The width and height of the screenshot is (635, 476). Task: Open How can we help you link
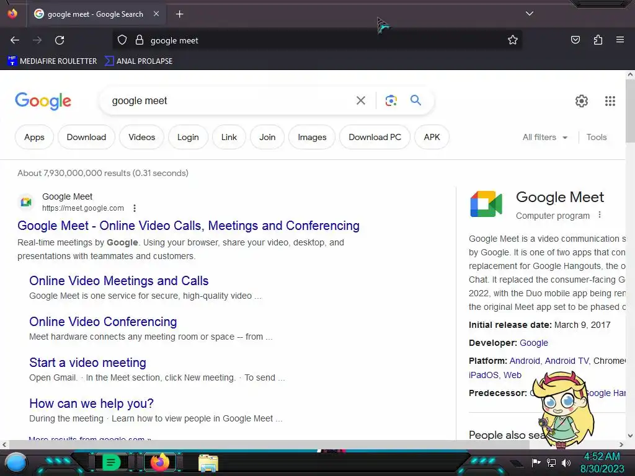[92, 403]
